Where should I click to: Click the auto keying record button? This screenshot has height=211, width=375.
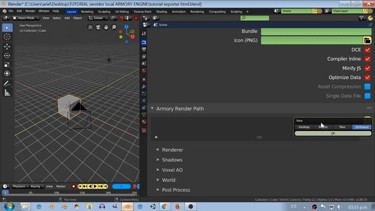point(73,186)
